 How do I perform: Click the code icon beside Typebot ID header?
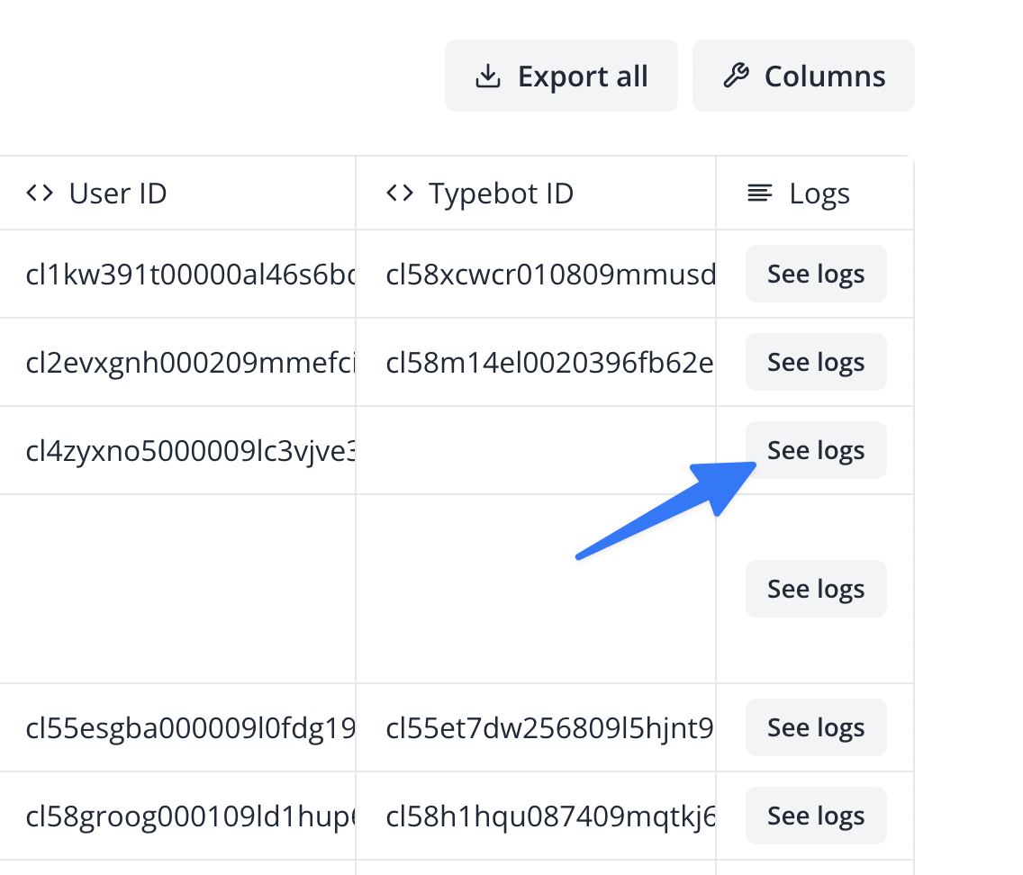point(399,192)
